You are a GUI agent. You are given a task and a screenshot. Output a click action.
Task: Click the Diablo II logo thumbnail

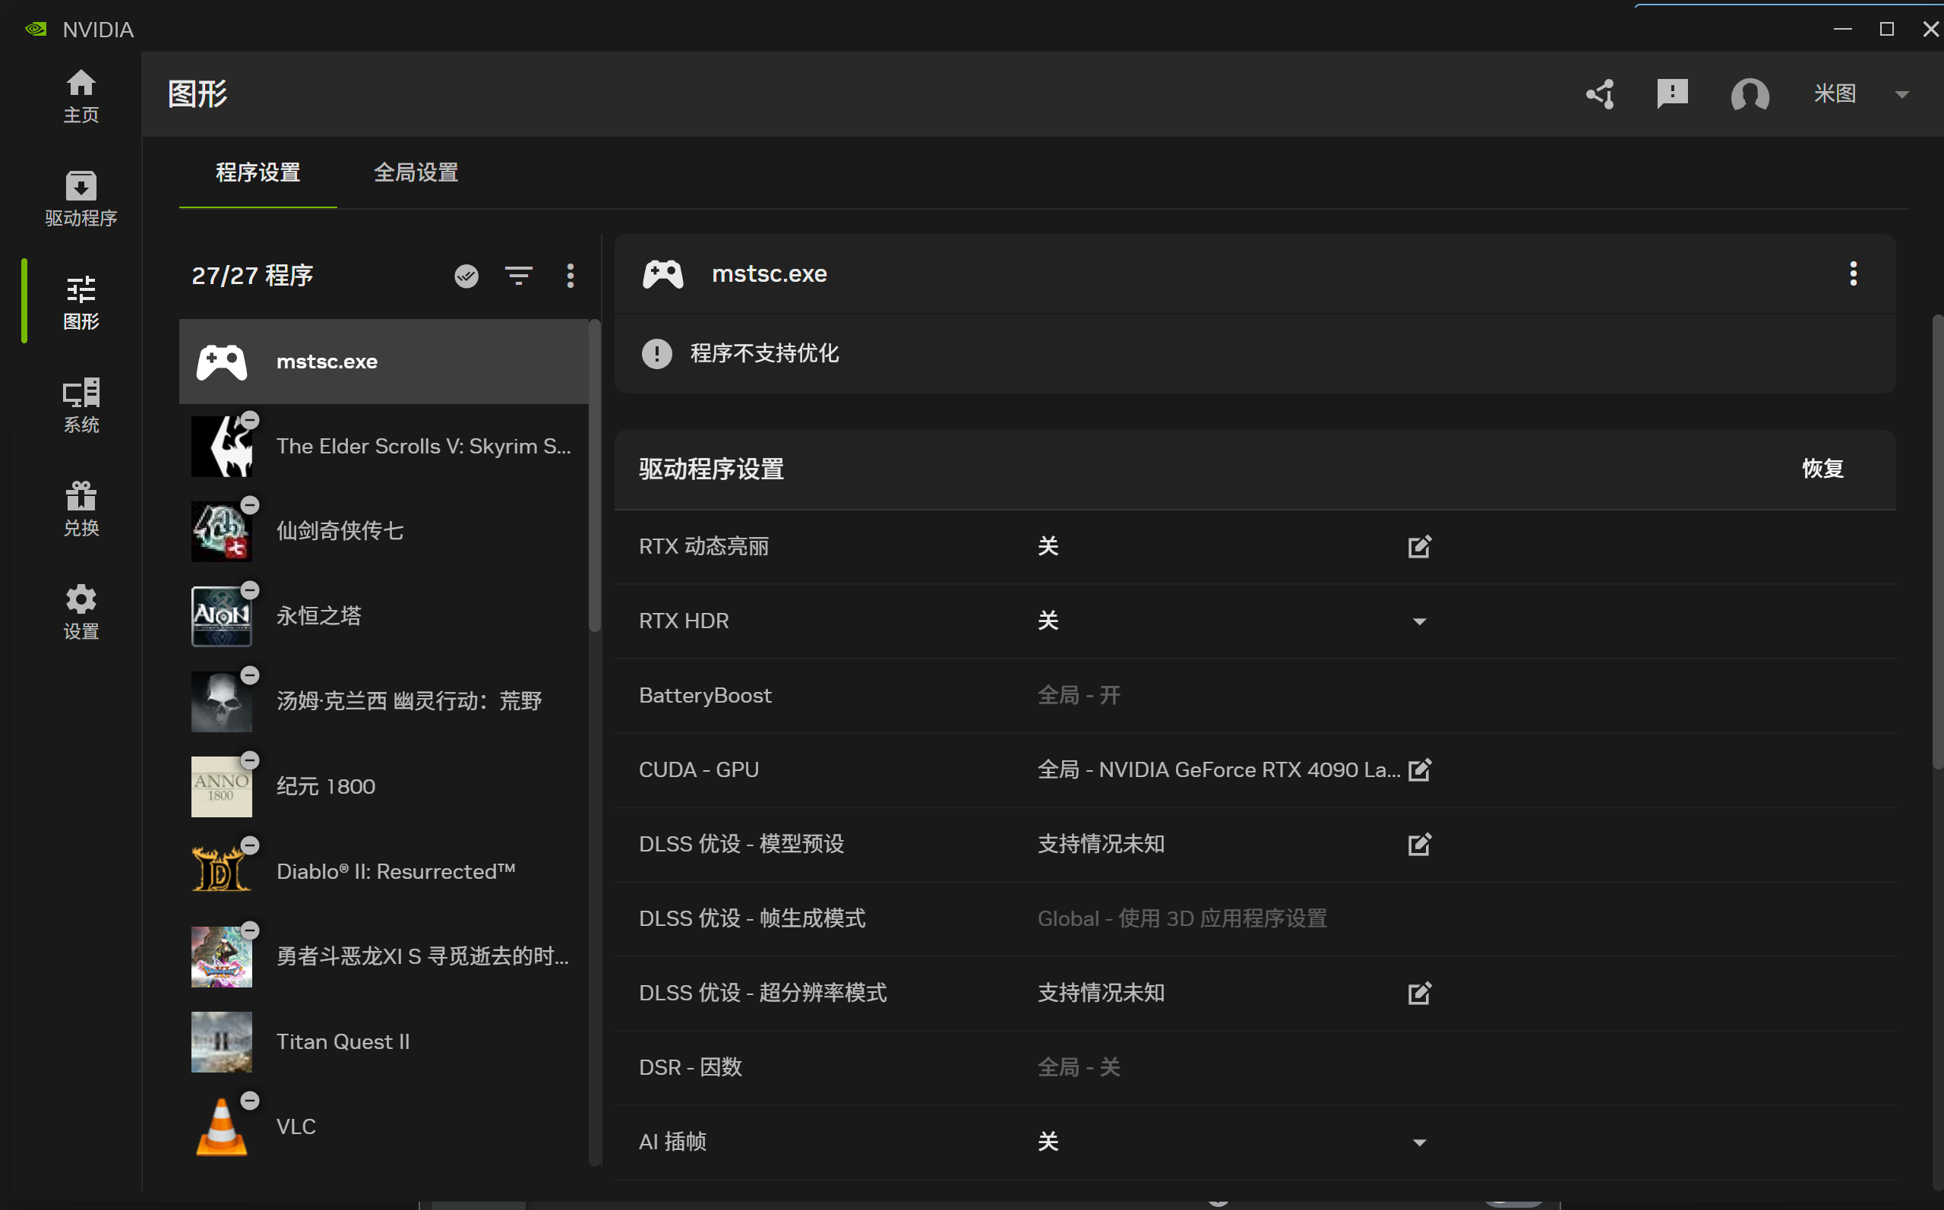(222, 871)
